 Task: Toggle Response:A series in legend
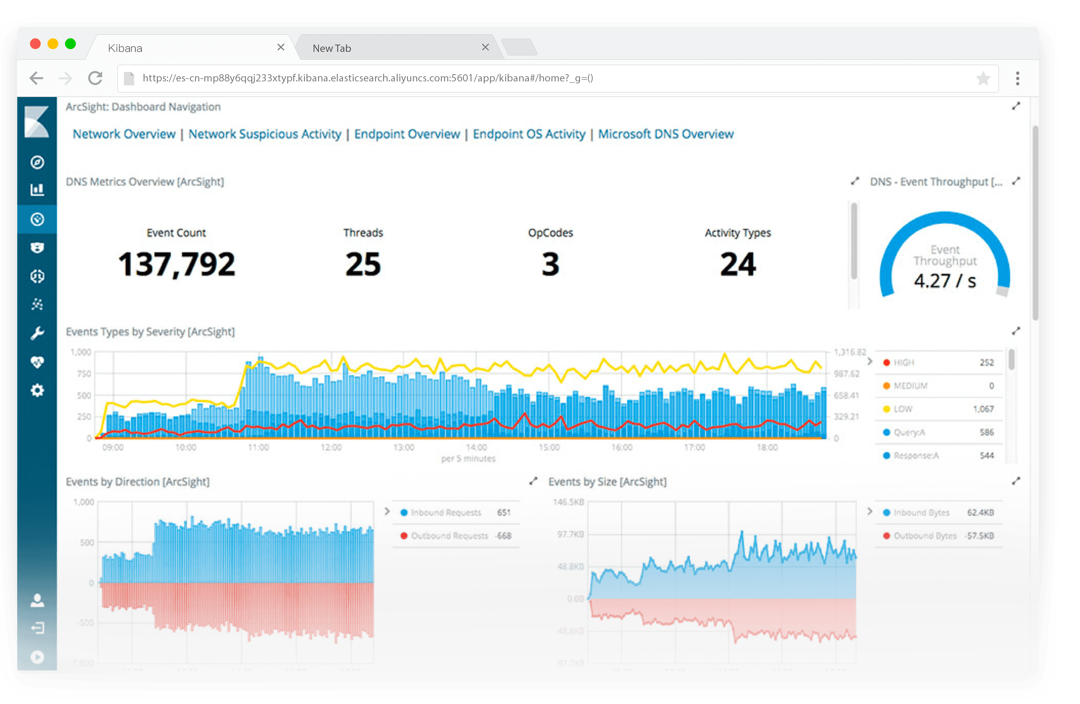click(x=938, y=455)
